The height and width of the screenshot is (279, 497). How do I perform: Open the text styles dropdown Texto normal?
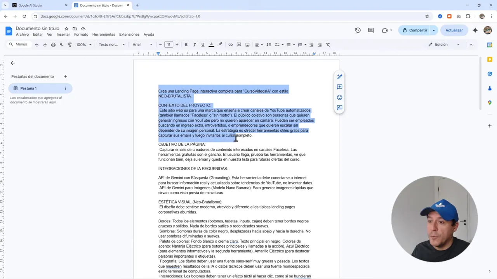[111, 44]
